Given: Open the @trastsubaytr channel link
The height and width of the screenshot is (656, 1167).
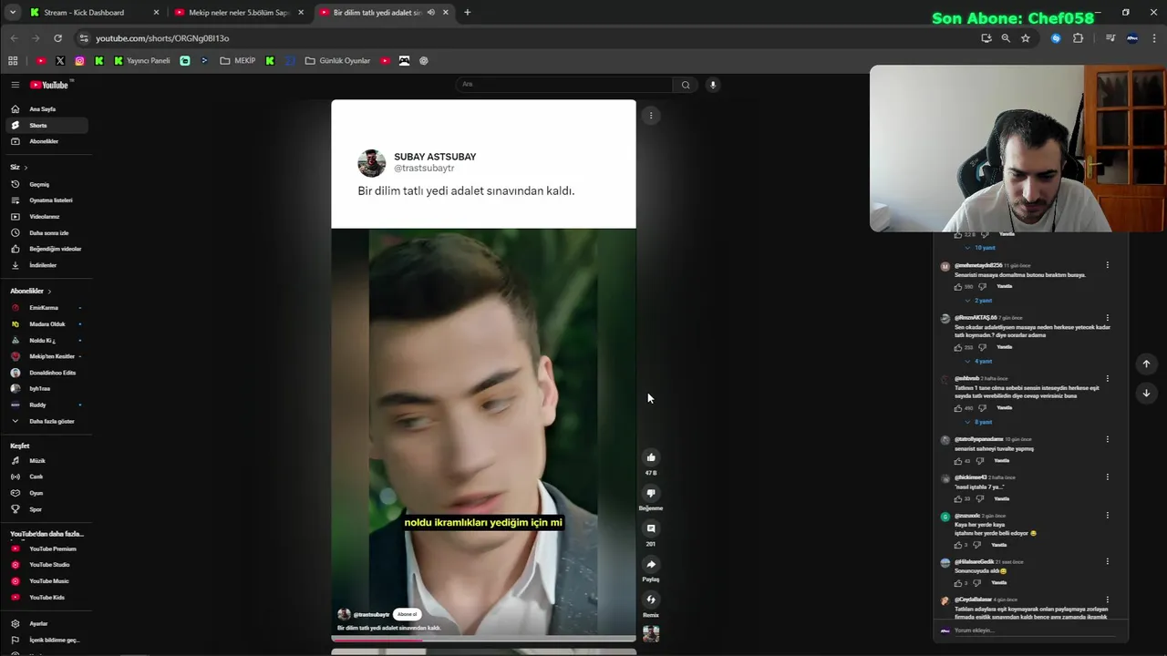Looking at the screenshot, I should 371,615.
